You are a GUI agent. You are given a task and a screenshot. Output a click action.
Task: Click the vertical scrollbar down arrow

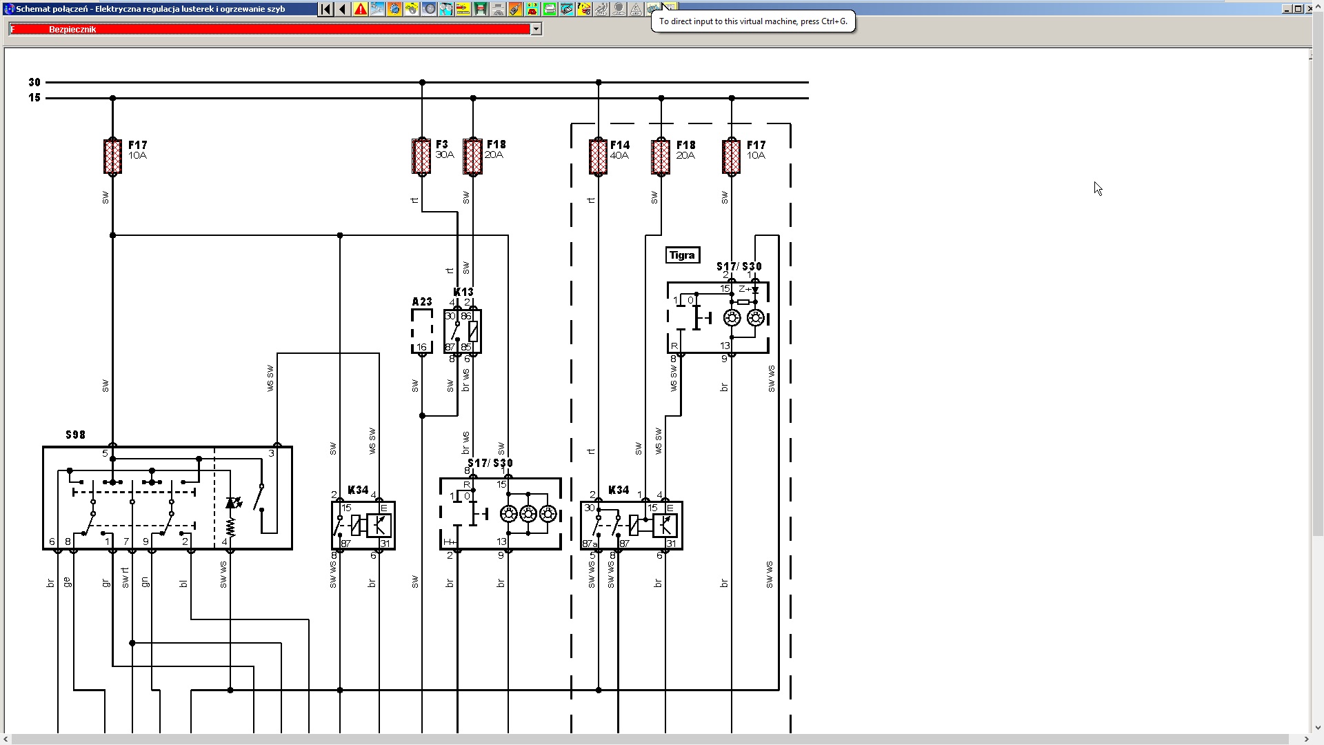tap(1317, 728)
